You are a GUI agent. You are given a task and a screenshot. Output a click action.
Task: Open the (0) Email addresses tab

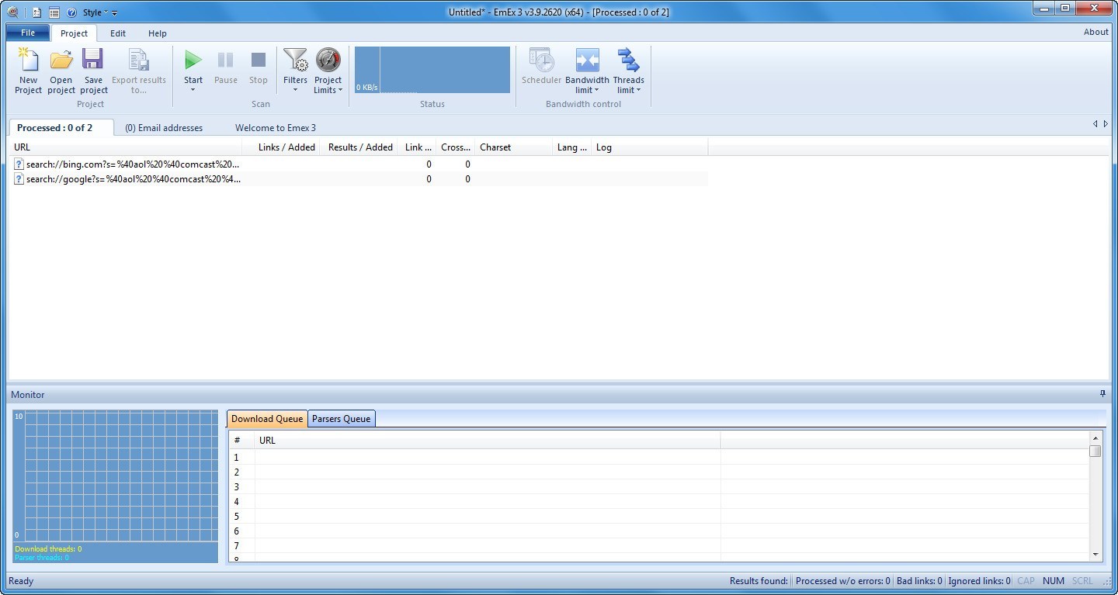pyautogui.click(x=164, y=128)
